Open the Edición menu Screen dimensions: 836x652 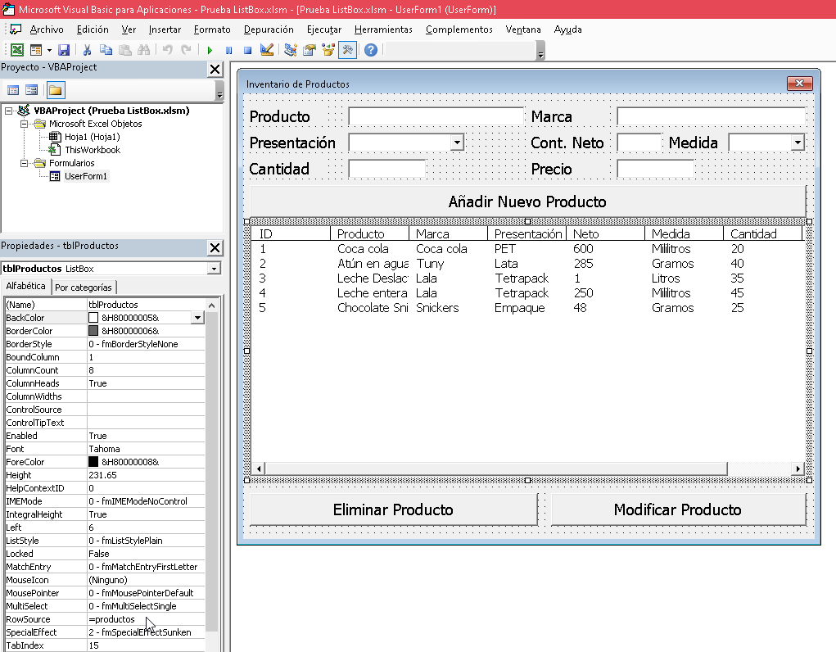click(x=93, y=29)
